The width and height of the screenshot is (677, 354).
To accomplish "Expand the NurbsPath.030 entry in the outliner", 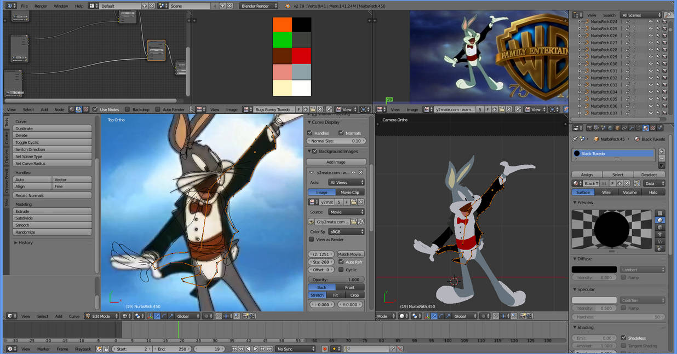I will click(578, 63).
